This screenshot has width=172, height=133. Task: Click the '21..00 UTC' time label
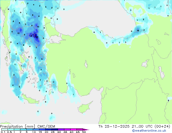pyautogui.click(x=142, y=126)
